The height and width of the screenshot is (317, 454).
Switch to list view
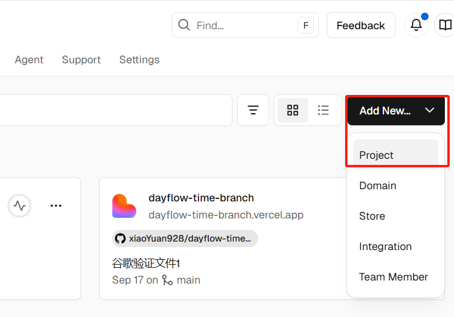pyautogui.click(x=323, y=110)
